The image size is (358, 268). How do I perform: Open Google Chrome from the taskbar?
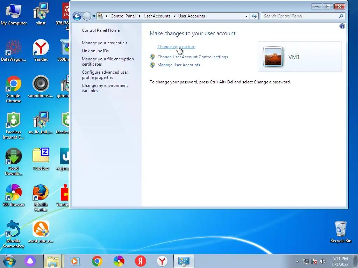[x=97, y=261]
